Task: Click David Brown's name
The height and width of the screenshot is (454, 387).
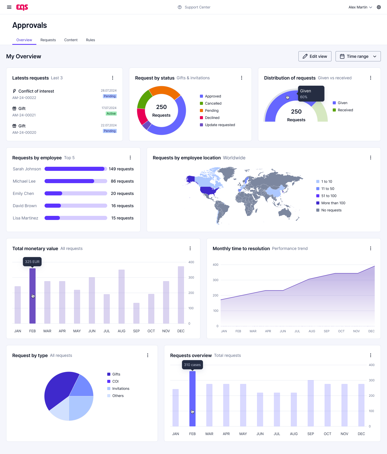Action: click(25, 206)
